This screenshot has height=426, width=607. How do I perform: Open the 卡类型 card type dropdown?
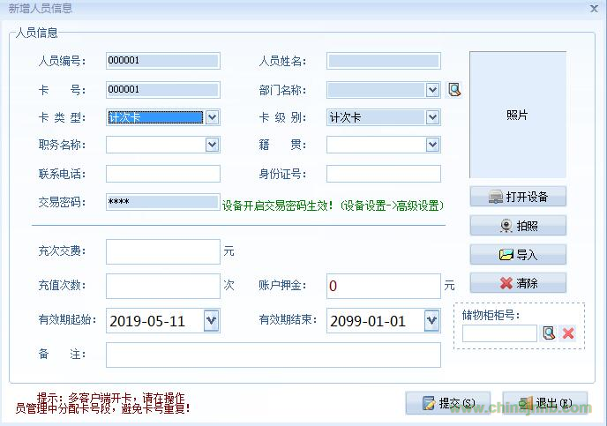click(212, 117)
